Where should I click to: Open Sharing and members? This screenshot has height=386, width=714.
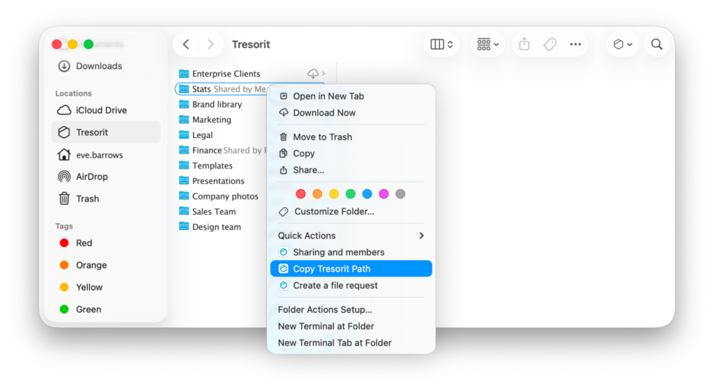coord(351,252)
